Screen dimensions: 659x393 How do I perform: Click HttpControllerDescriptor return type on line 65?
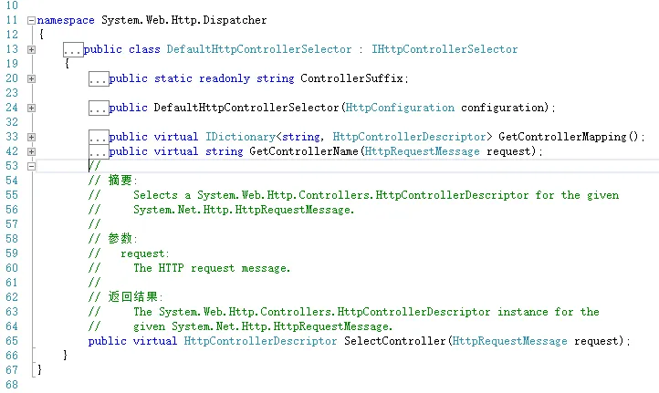point(260,341)
